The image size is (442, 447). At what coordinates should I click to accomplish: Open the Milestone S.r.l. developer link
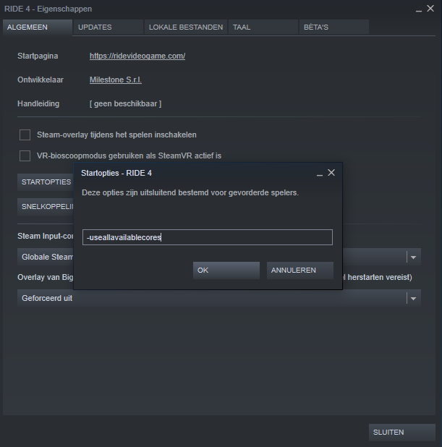click(116, 80)
